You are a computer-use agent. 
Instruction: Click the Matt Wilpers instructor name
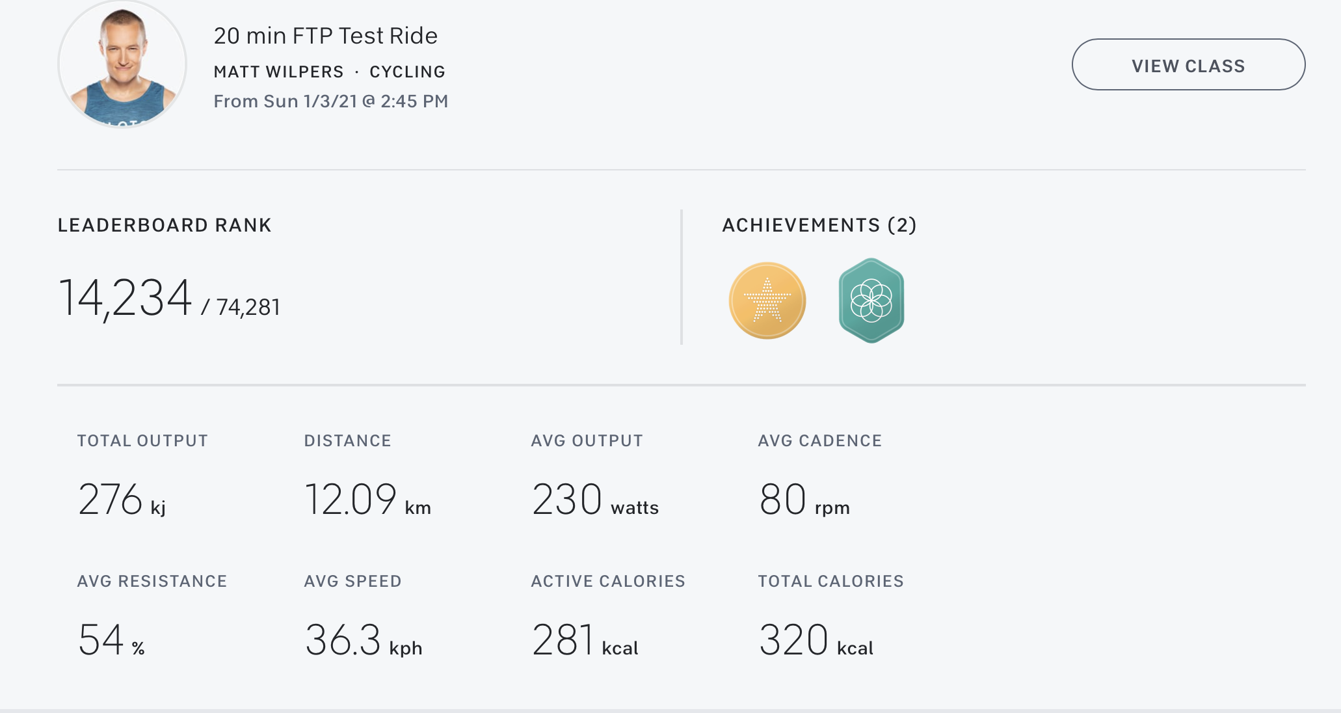pos(278,72)
